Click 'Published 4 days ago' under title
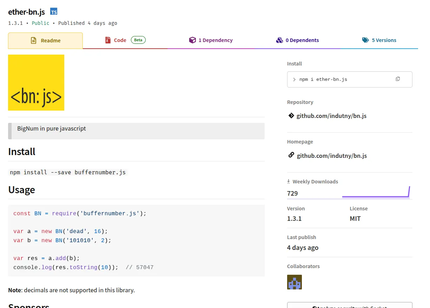Screen dimensions: 430x308 (x=88, y=23)
